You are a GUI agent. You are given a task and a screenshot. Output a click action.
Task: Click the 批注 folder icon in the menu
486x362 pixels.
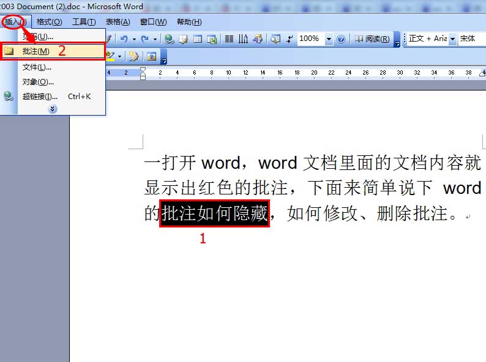tap(9, 51)
